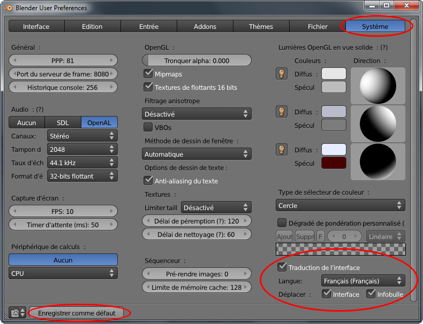Toggle the Déplacer Interface checkbox
The width and height of the screenshot is (423, 324).
click(x=327, y=294)
